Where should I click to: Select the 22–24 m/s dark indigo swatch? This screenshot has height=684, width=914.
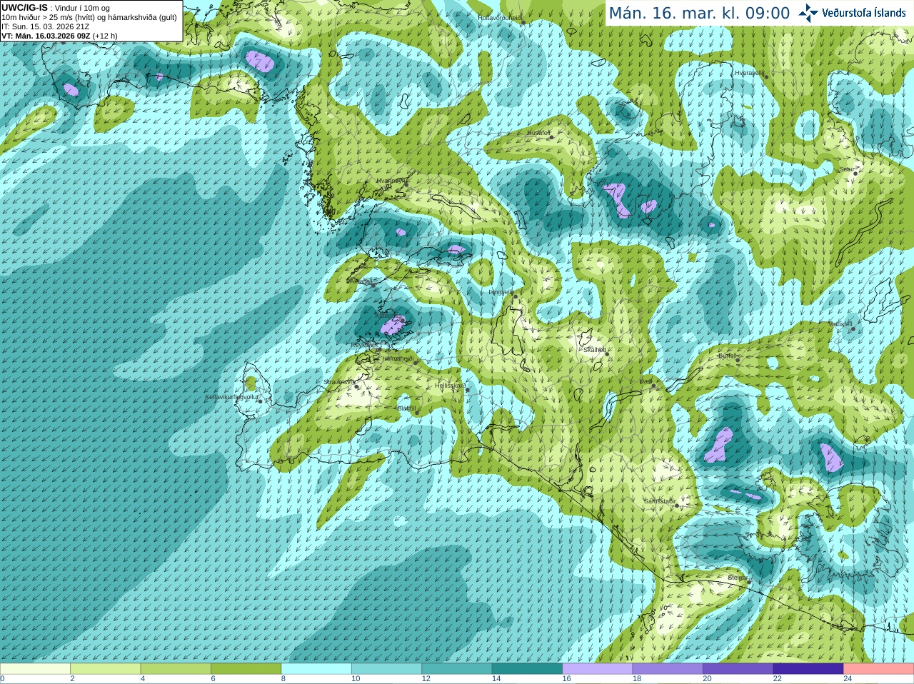click(808, 669)
